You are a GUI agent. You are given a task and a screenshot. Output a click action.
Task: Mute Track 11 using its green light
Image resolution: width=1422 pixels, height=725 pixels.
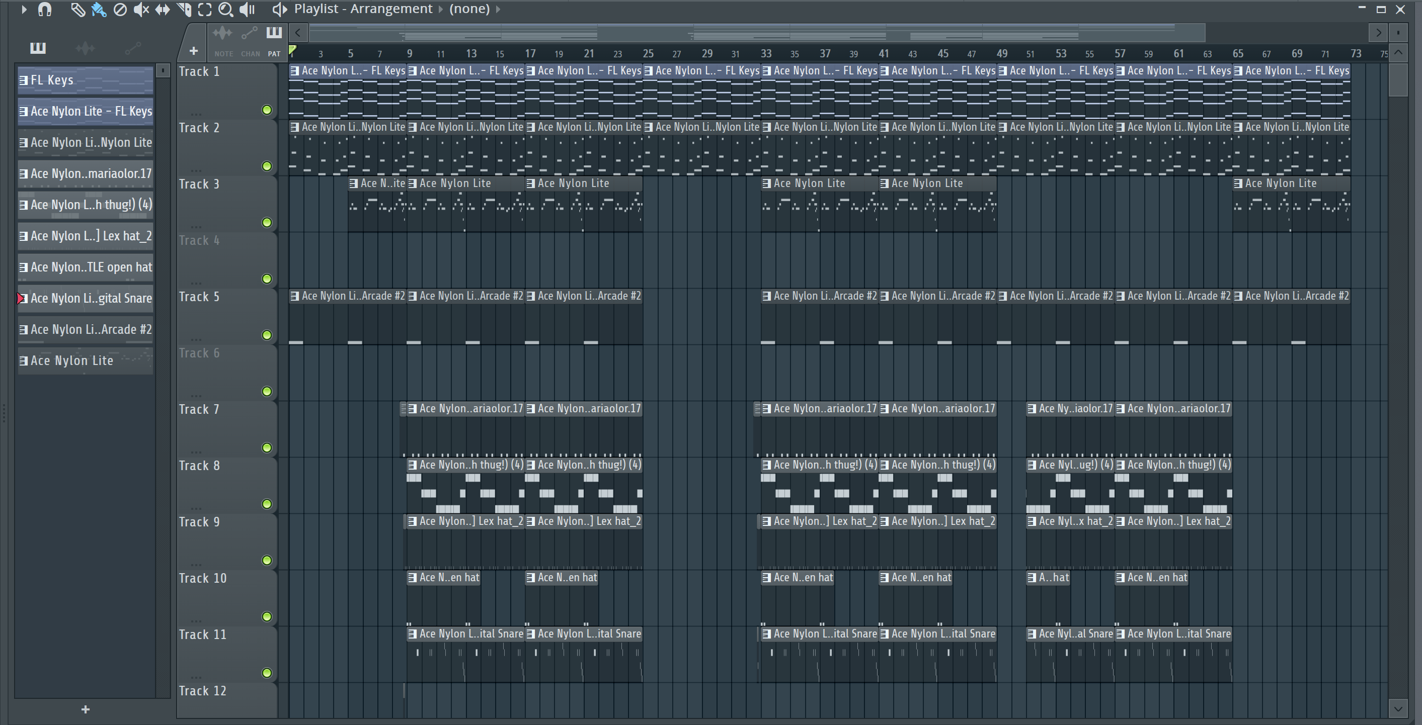[267, 673]
